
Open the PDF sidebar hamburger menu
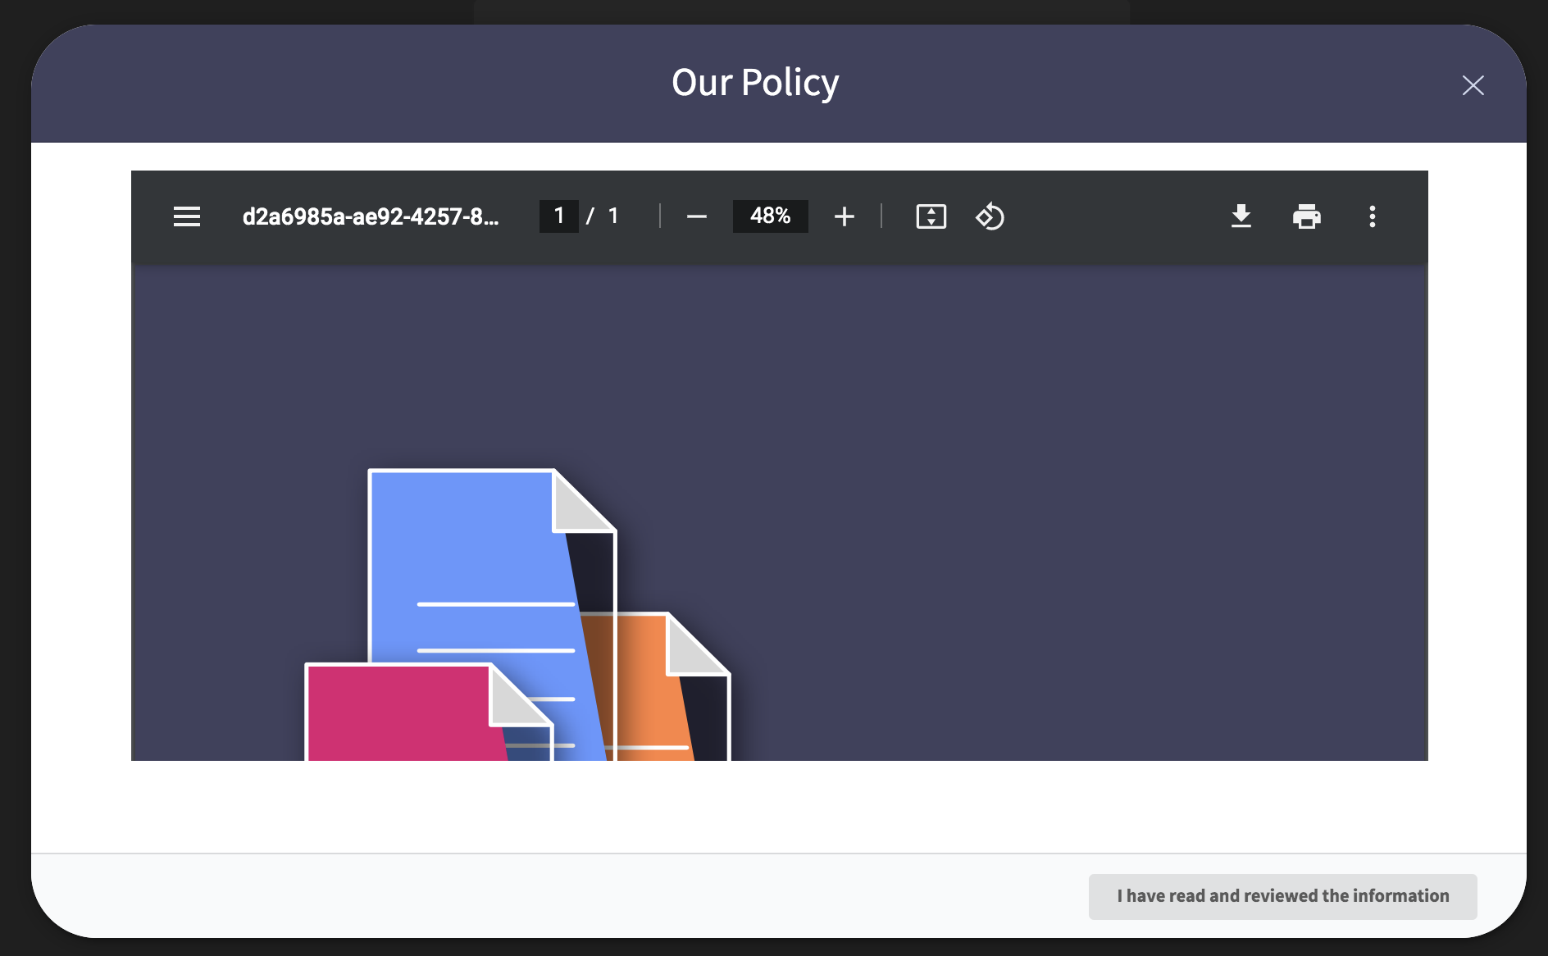click(x=187, y=216)
